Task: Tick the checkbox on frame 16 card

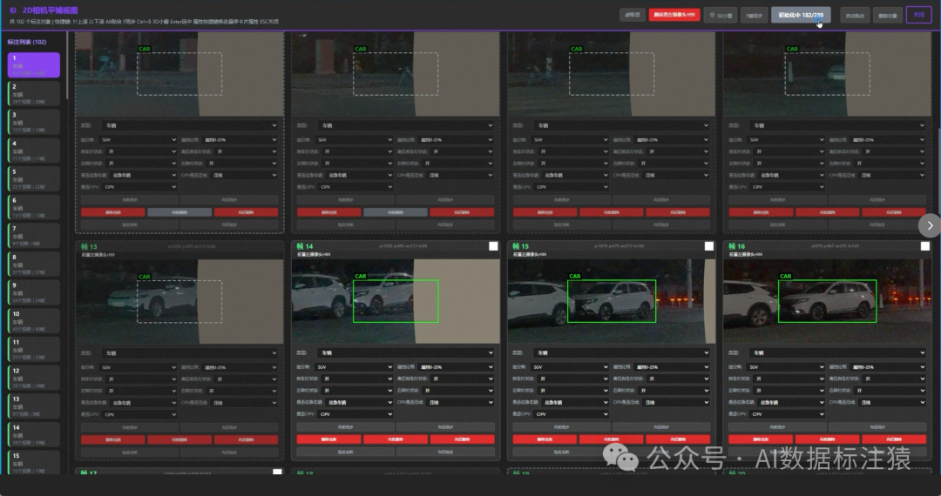Action: (x=924, y=246)
